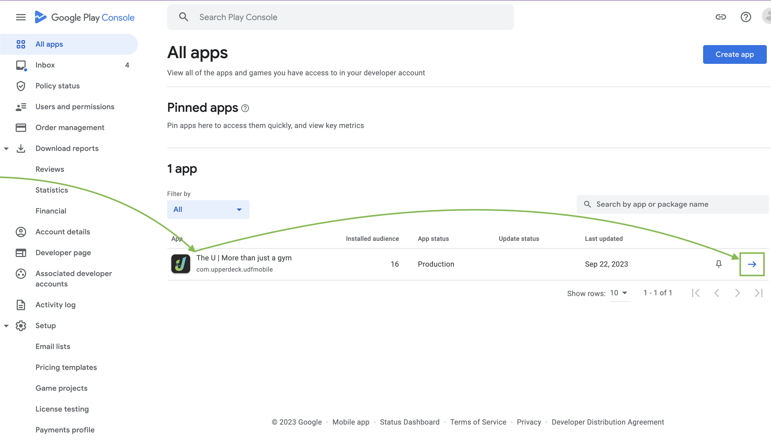771x441 pixels.
Task: Collapse the Setup section arrow
Action: click(6, 326)
